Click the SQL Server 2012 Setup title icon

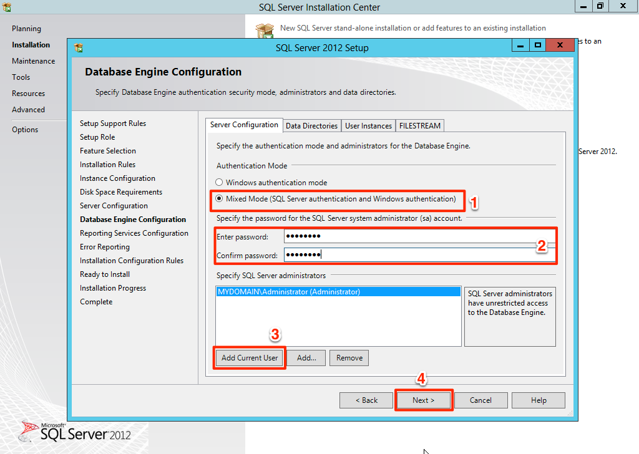79,47
